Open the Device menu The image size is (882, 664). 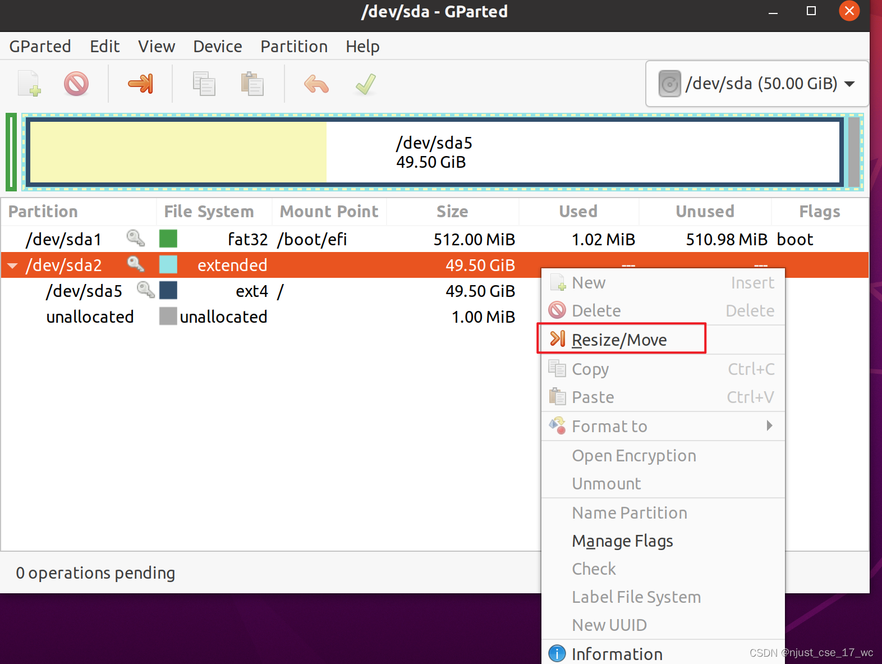pos(218,46)
